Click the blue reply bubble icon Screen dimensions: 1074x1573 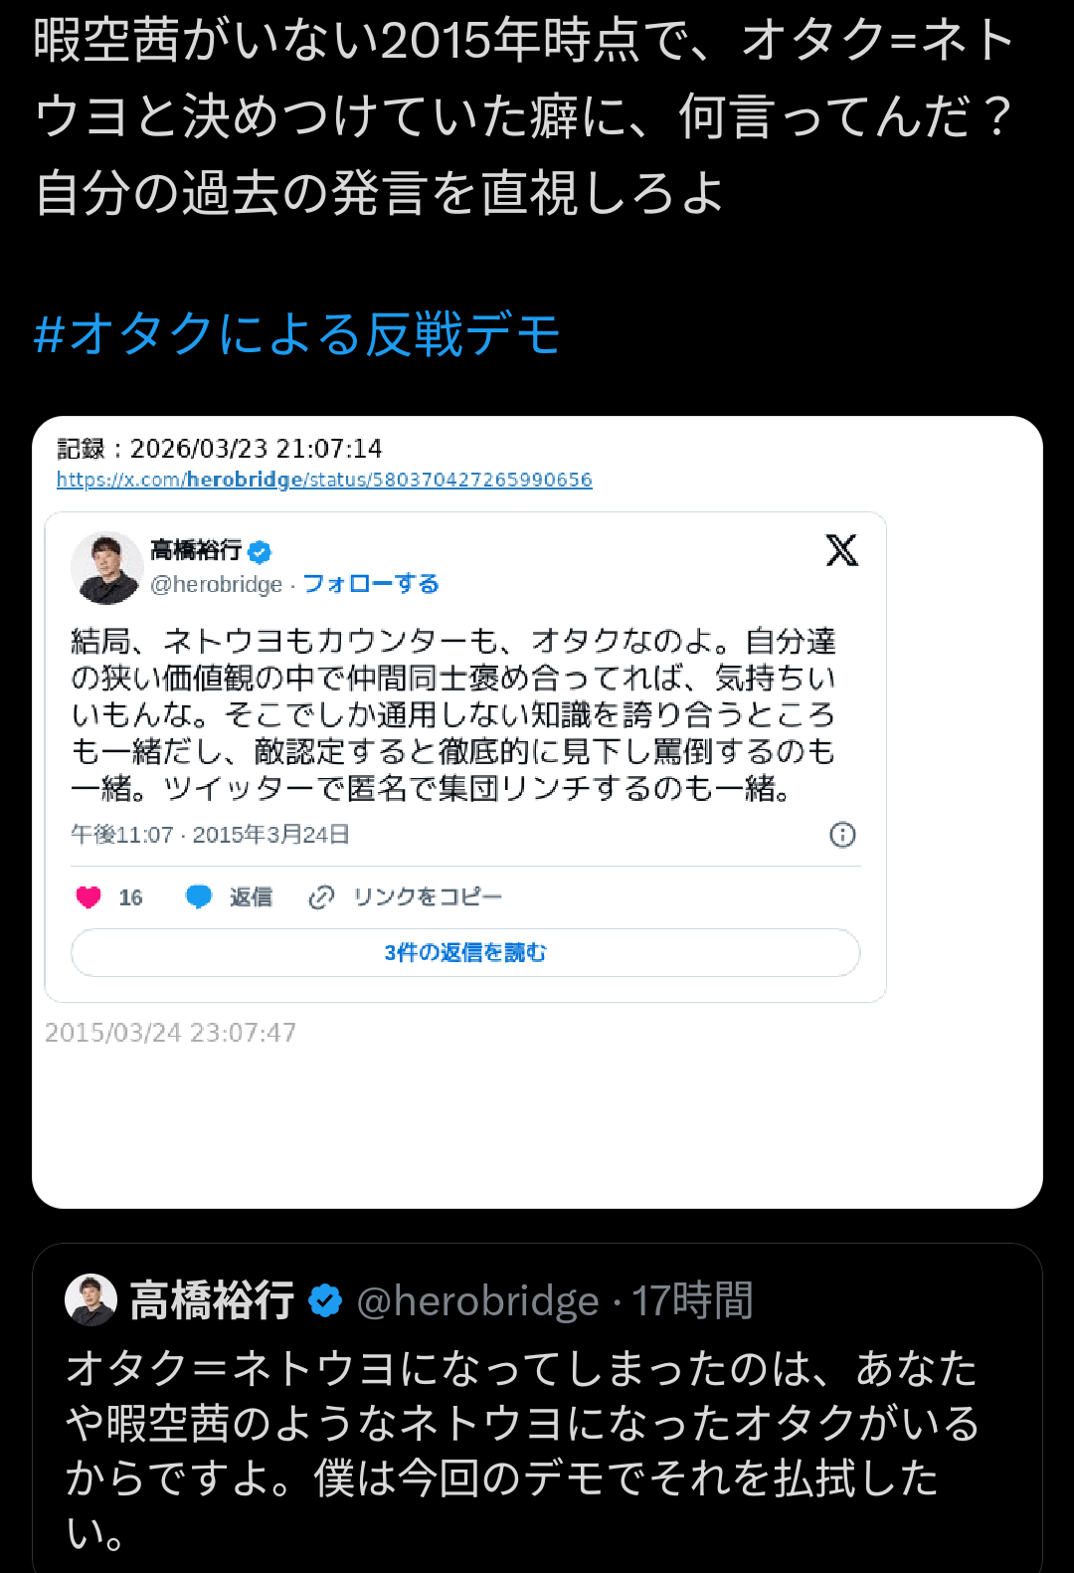(x=199, y=897)
